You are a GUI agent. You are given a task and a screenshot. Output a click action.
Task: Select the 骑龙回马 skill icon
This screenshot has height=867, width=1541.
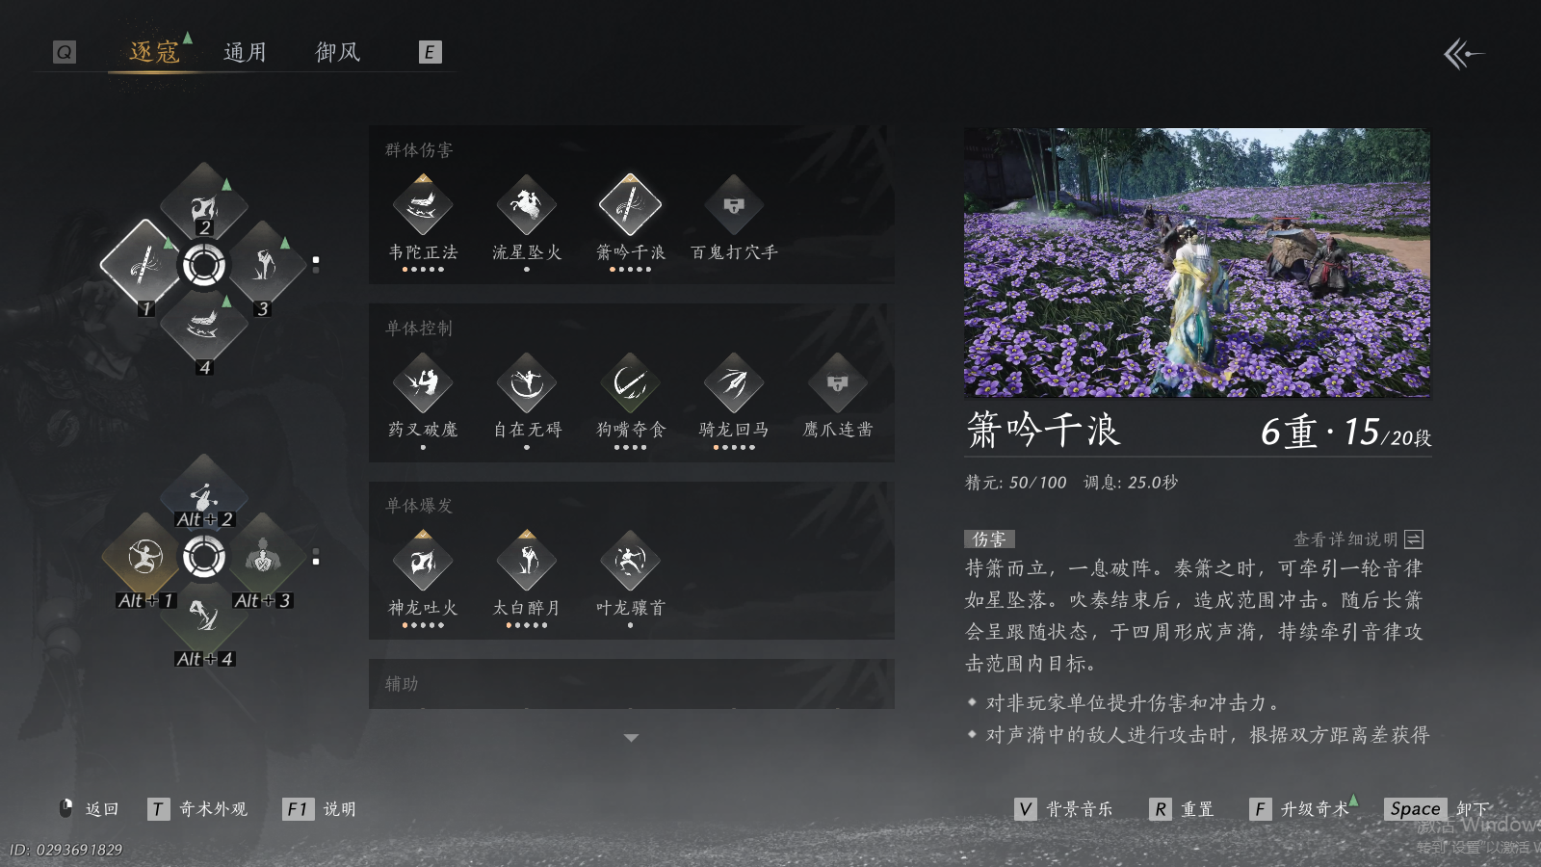[x=734, y=383]
